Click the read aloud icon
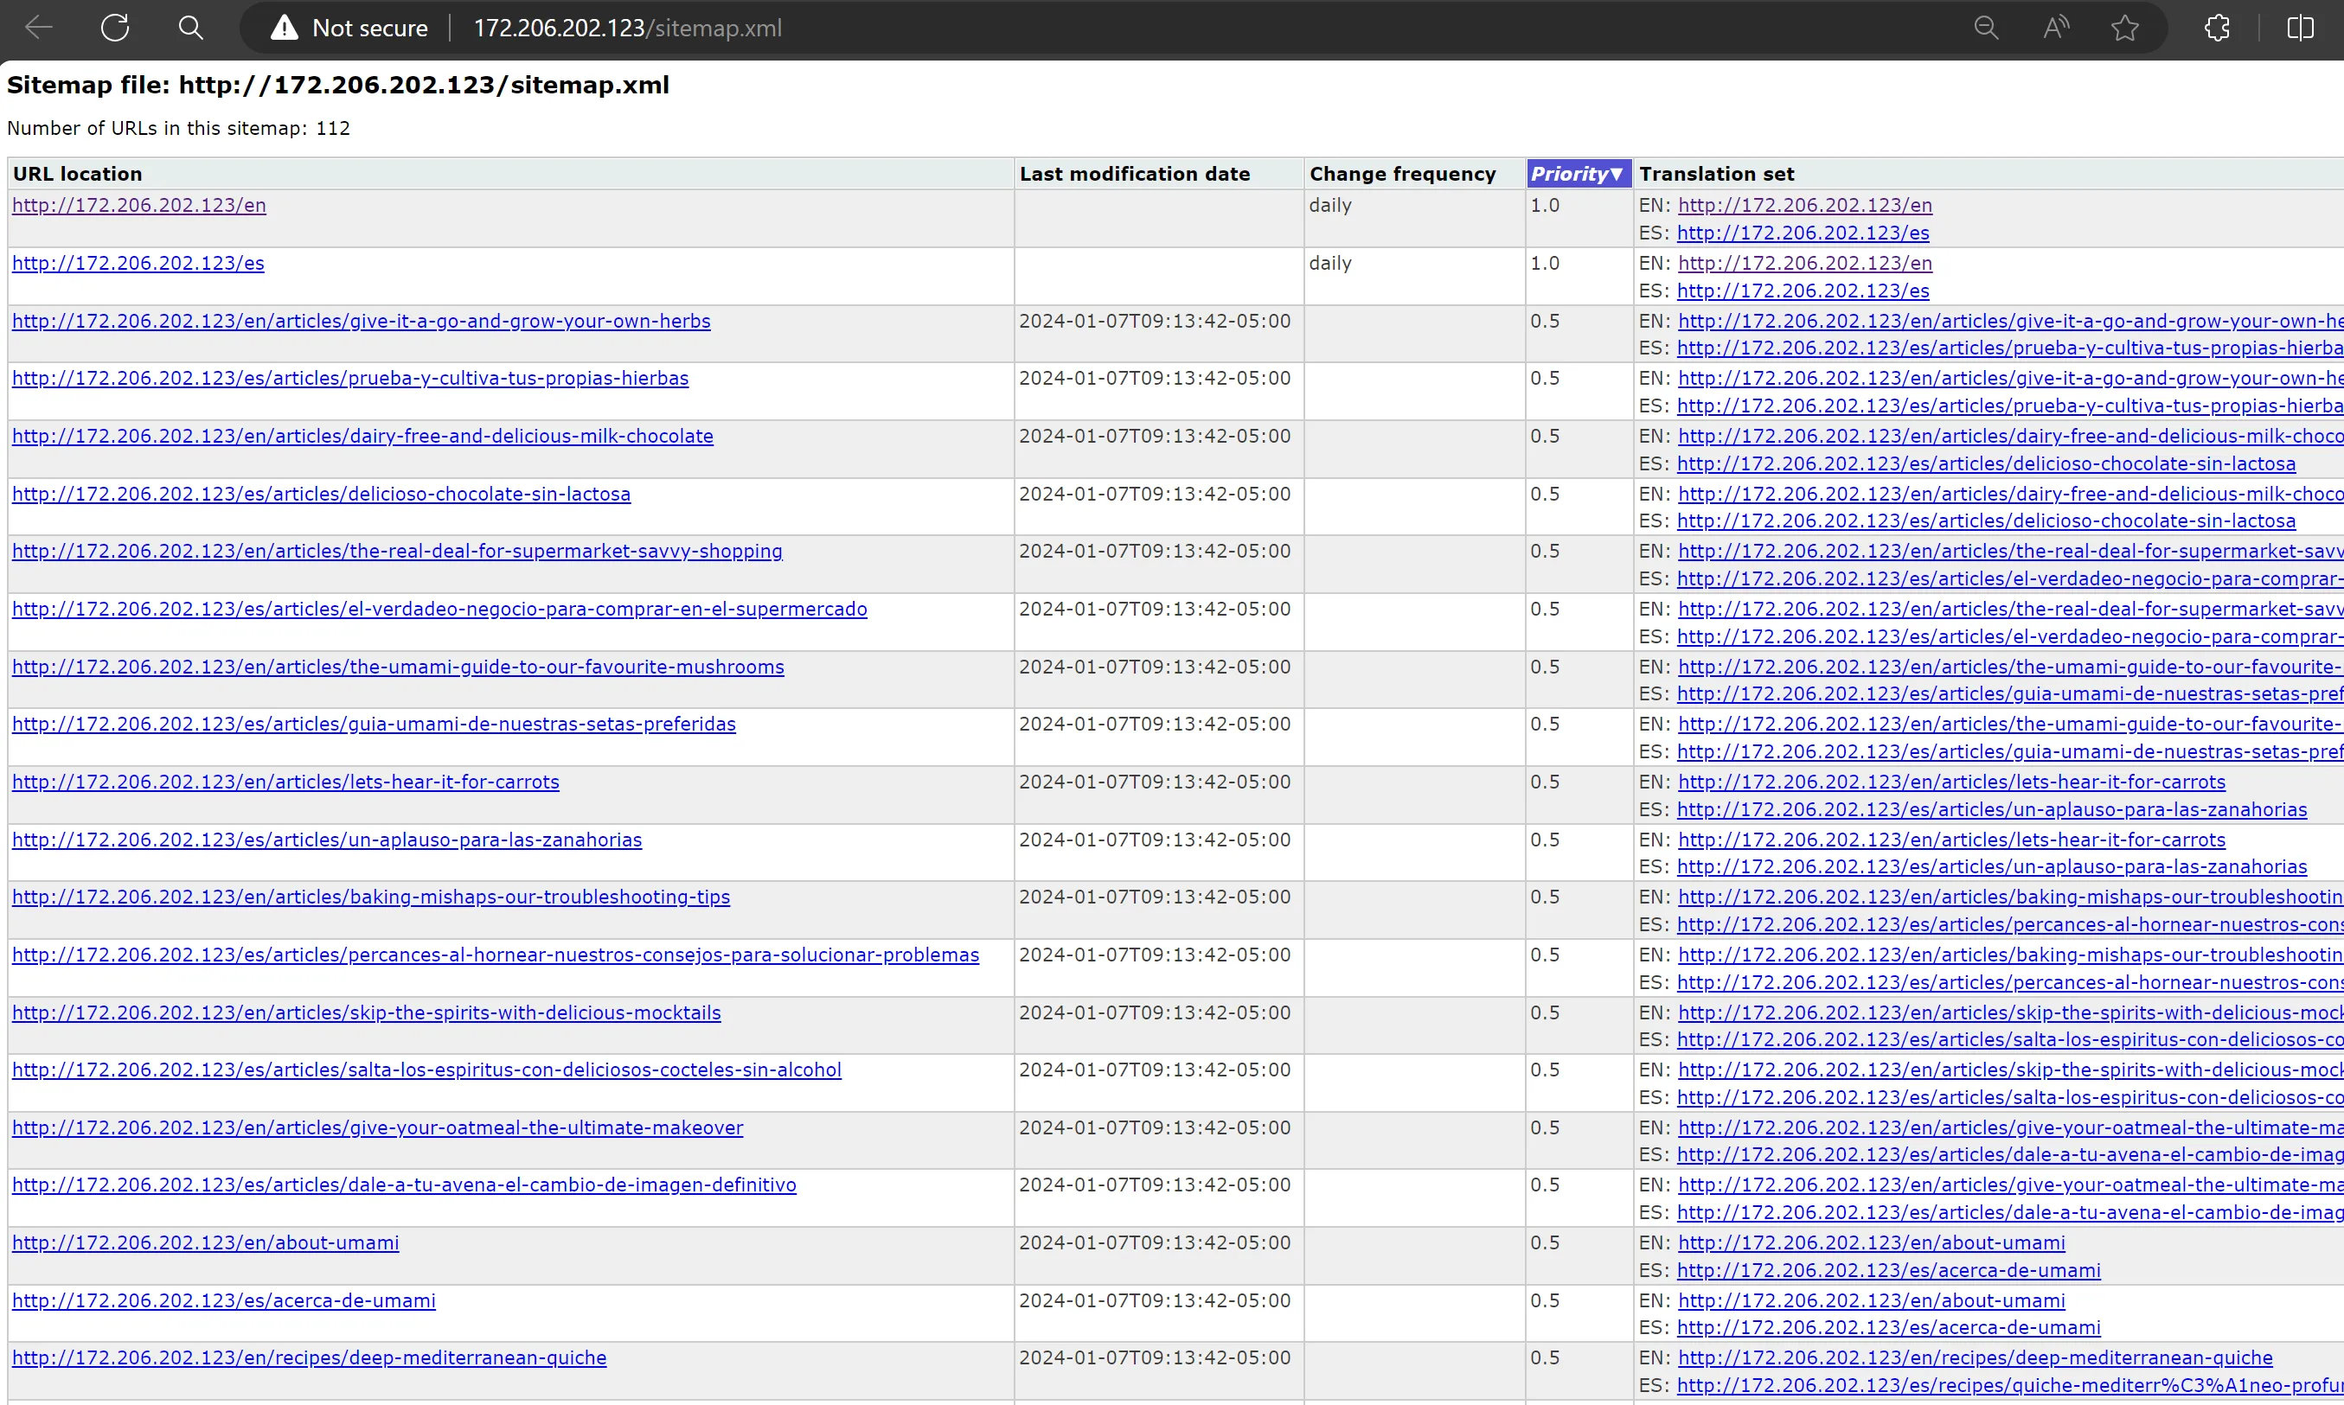 [x=2056, y=28]
